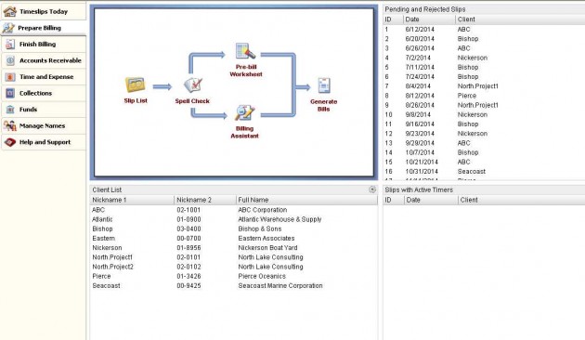Image resolution: width=585 pixels, height=340 pixels.
Task: Launch the Spell Check icon
Action: tap(193, 85)
